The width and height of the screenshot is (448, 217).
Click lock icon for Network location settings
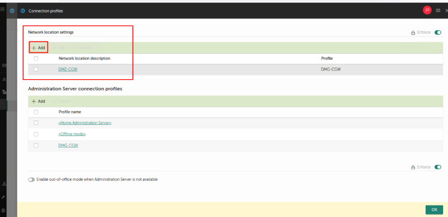pyautogui.click(x=413, y=33)
